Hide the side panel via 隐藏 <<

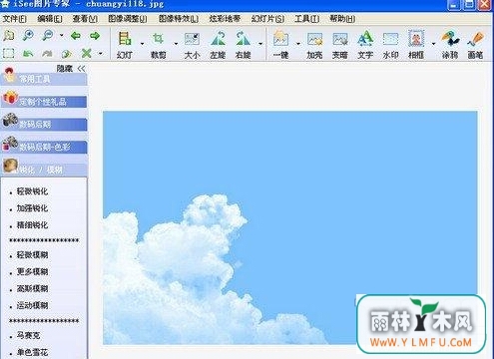(71, 69)
